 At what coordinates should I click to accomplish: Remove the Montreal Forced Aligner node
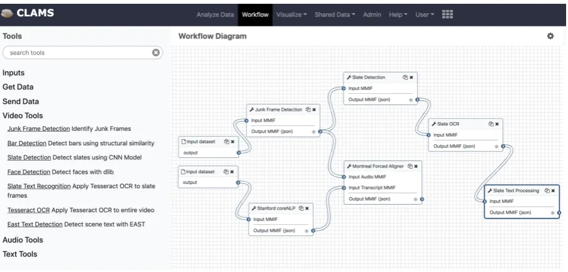(x=416, y=166)
